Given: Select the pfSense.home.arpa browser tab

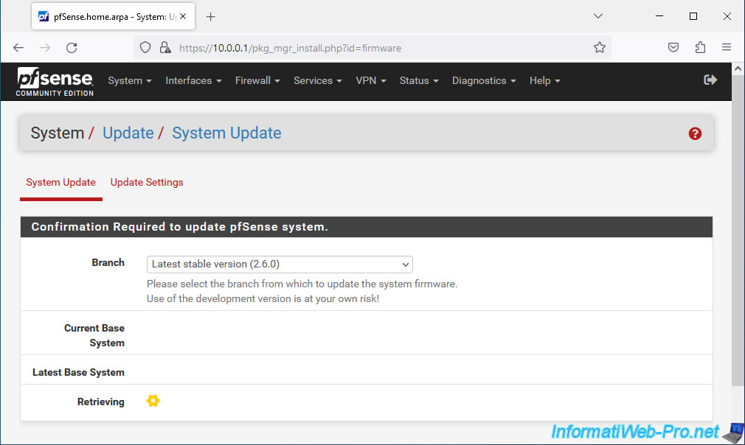Looking at the screenshot, I should click(x=113, y=17).
